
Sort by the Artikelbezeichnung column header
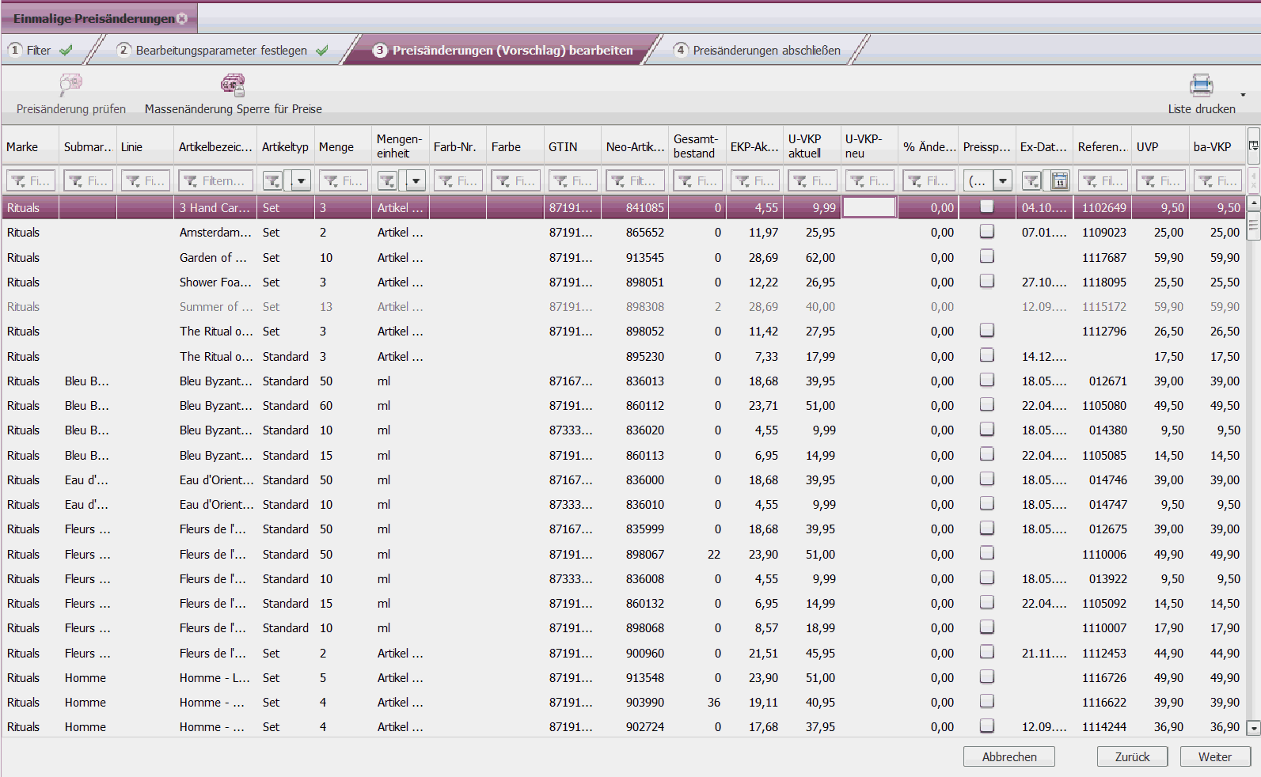tap(215, 146)
